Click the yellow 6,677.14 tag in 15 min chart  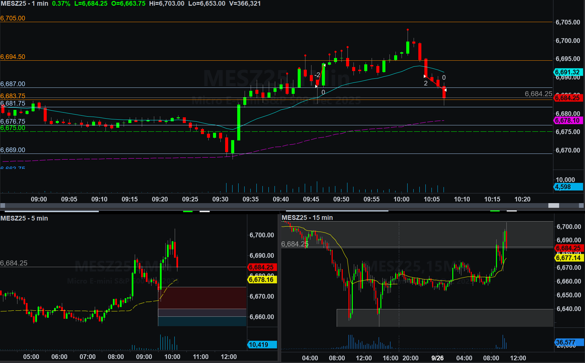coord(569,258)
